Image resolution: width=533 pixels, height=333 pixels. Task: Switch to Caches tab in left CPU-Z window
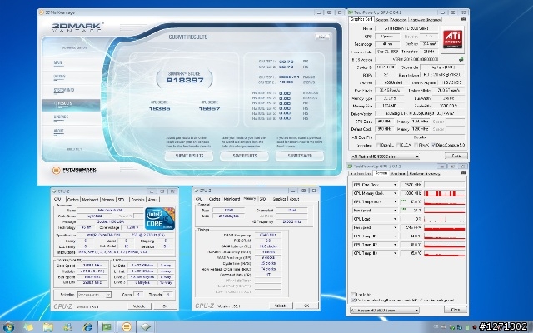coord(72,200)
